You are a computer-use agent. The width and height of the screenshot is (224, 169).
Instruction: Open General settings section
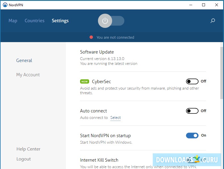point(24,60)
